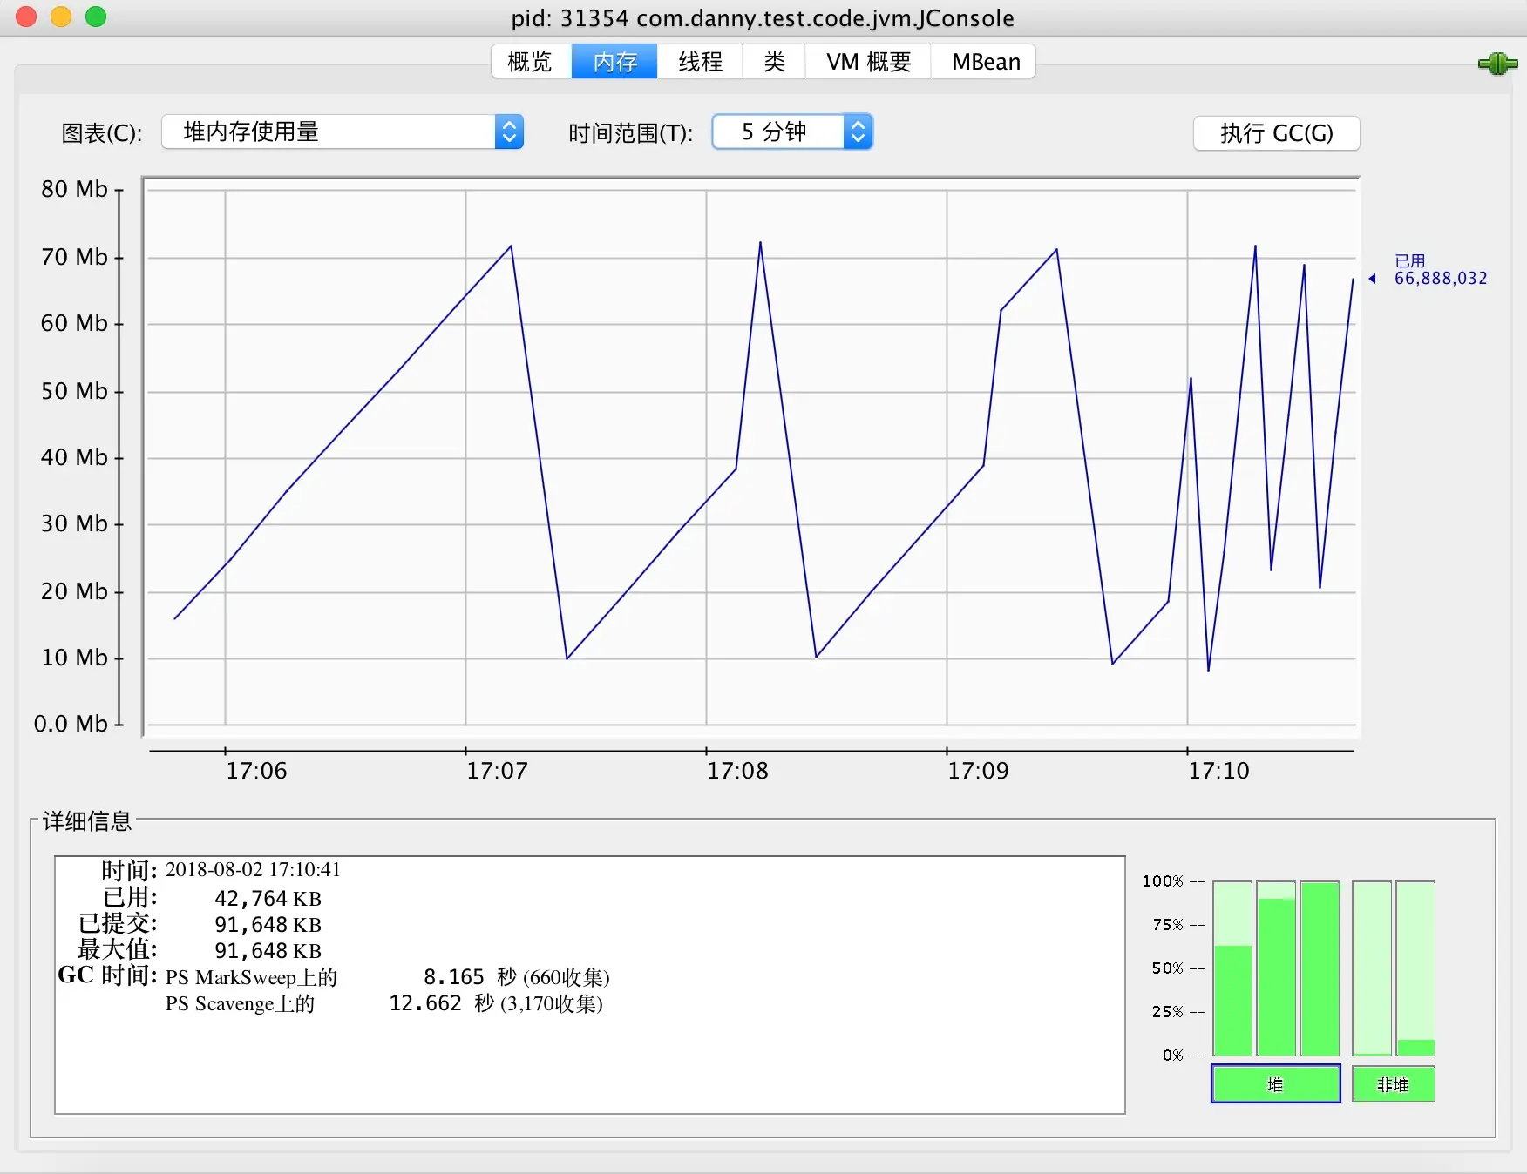Open the 图表 chart type dropdown

tap(343, 132)
